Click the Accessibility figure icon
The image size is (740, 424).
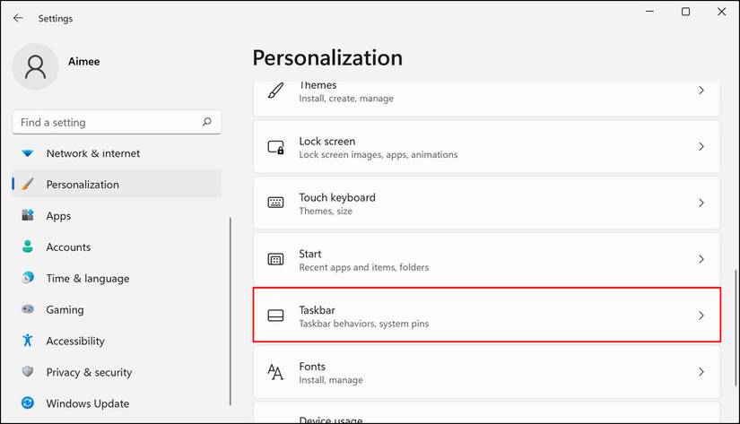tap(28, 341)
